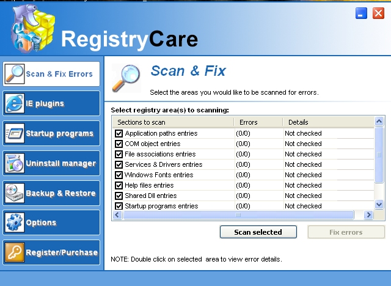This screenshot has width=391, height=286.
Task: Close the RegistryCare window
Action: 378,13
